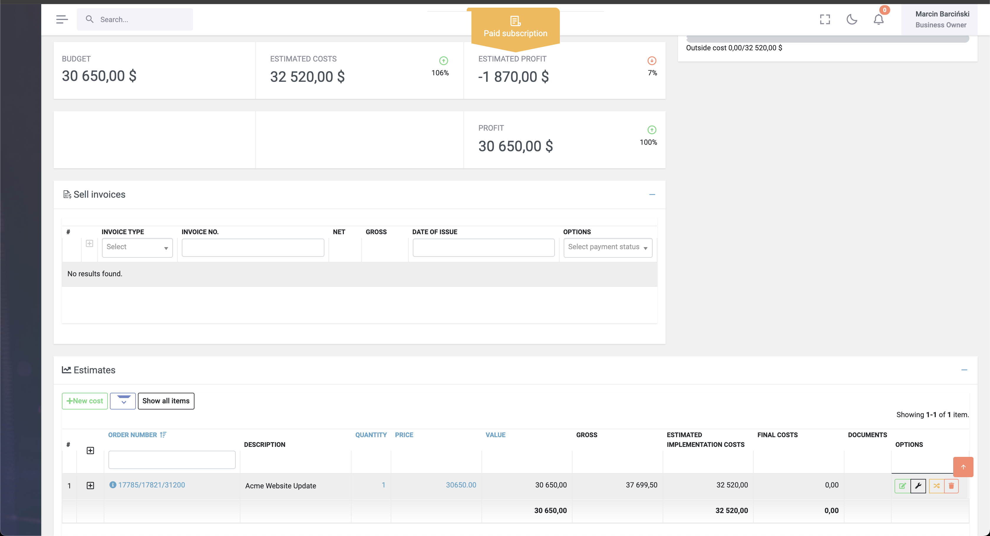This screenshot has height=536, width=990.
Task: Click the notification count badge 0
Action: point(884,10)
